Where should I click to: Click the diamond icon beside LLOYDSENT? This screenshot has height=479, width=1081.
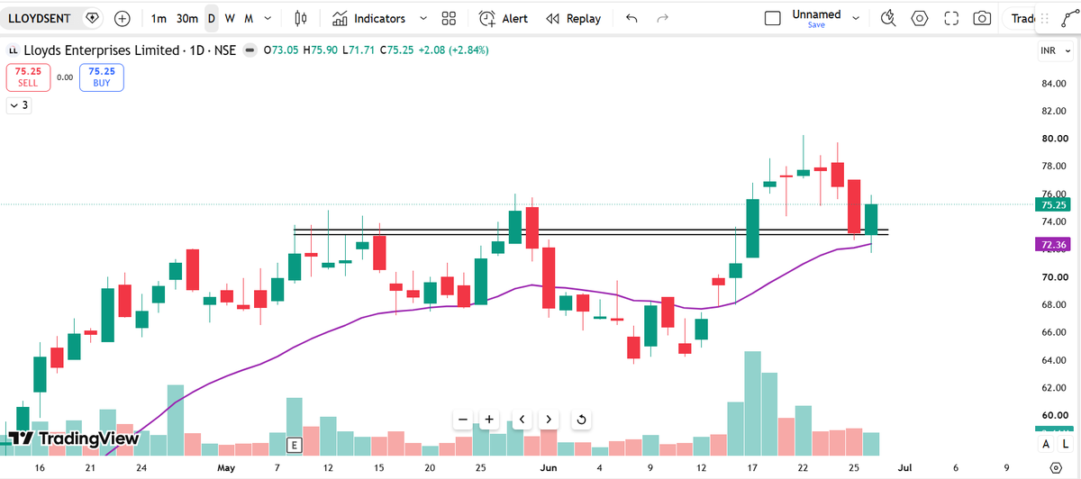pos(91,18)
